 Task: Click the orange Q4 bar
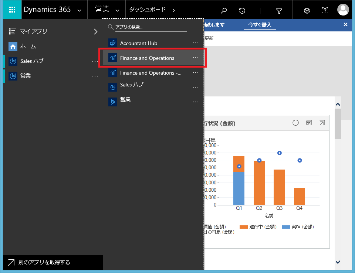300,197
